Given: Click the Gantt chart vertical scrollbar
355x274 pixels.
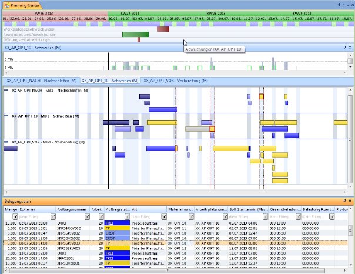Looking at the screenshot, I should (350, 139).
